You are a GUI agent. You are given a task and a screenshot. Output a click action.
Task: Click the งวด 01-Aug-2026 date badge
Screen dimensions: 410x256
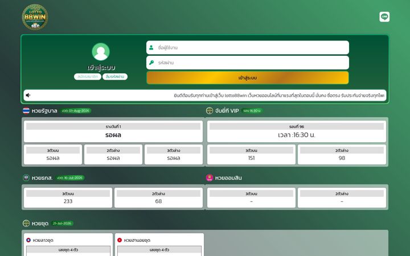[76, 111]
